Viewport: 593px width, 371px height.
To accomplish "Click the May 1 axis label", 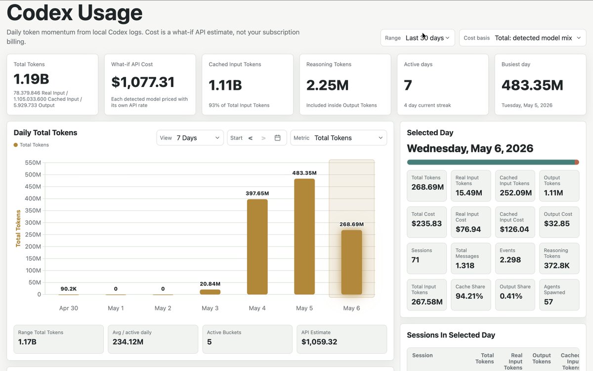I will click(x=116, y=308).
